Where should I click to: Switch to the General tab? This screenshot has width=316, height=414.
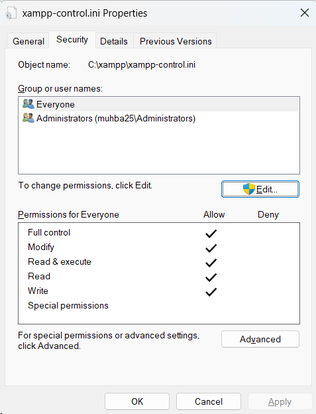(28, 41)
